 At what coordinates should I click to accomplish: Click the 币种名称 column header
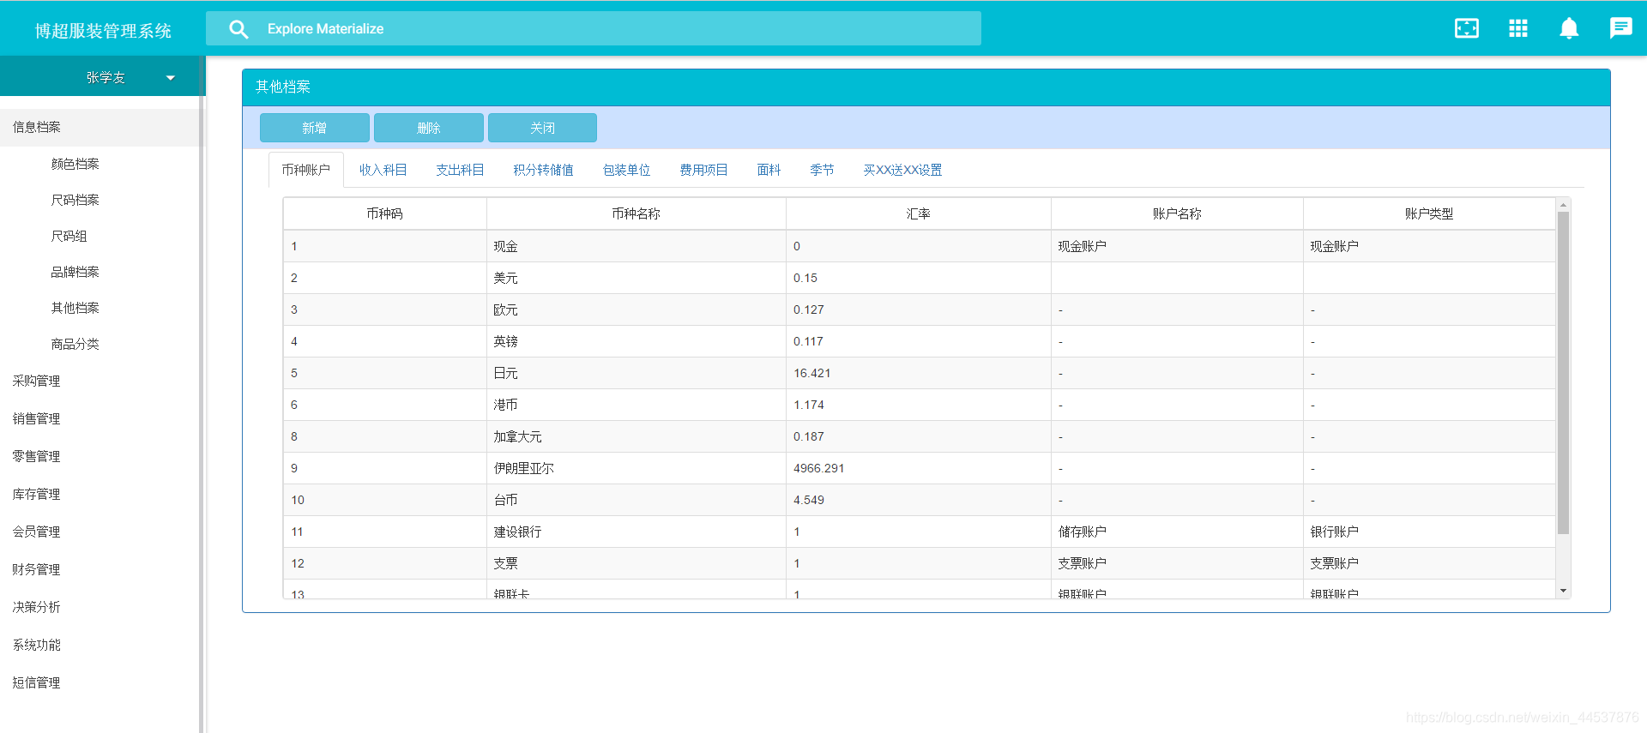[x=636, y=213]
